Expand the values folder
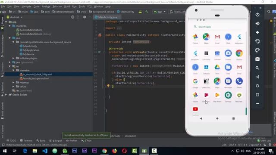Viewport: 276px width, 155px height. click(13, 87)
